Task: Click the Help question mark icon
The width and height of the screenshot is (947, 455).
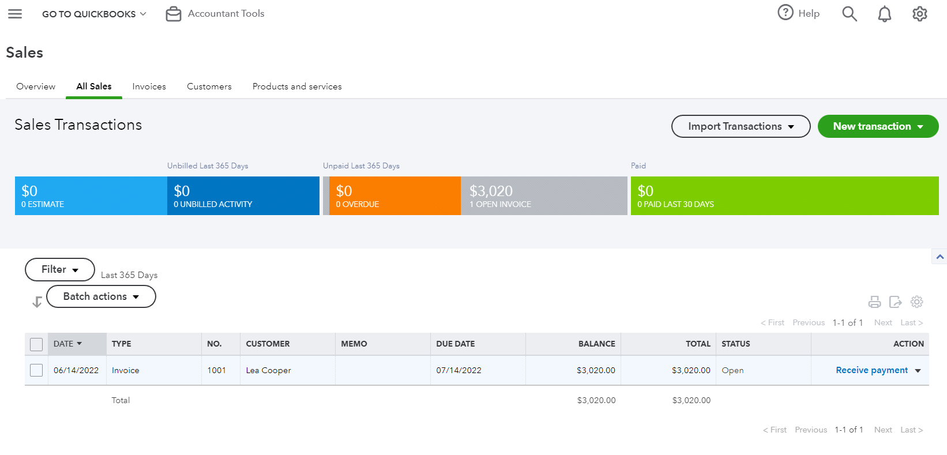Action: click(x=786, y=13)
